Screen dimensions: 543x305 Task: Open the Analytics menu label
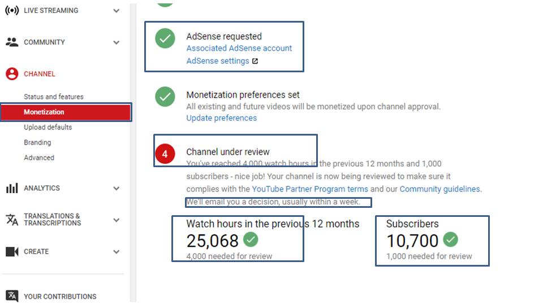(x=42, y=188)
